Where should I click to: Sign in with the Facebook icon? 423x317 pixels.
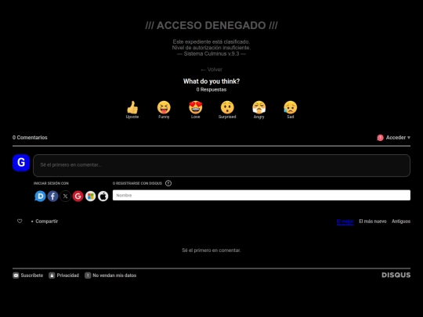click(53, 196)
